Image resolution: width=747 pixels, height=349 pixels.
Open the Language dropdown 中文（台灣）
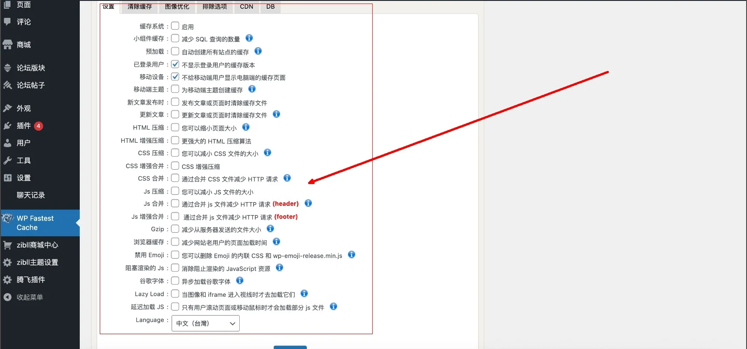tap(206, 323)
